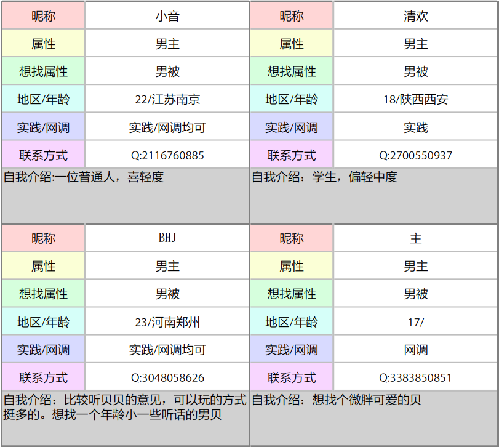Click 主's 联系方式 label cell
499x447 pixels.
tap(292, 377)
